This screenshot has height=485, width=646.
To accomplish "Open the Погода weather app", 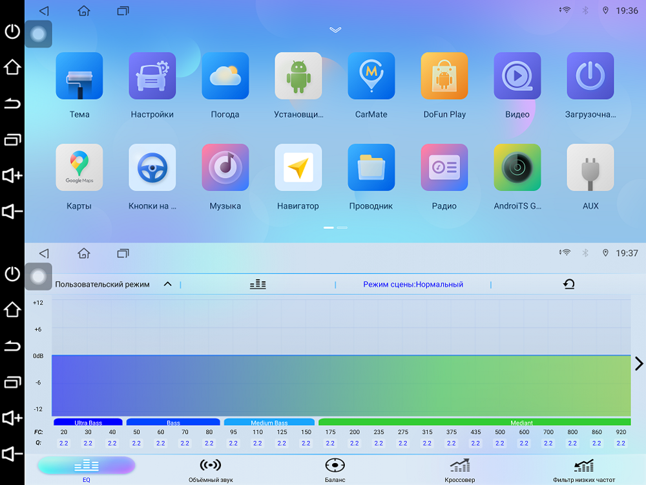I will click(x=225, y=76).
